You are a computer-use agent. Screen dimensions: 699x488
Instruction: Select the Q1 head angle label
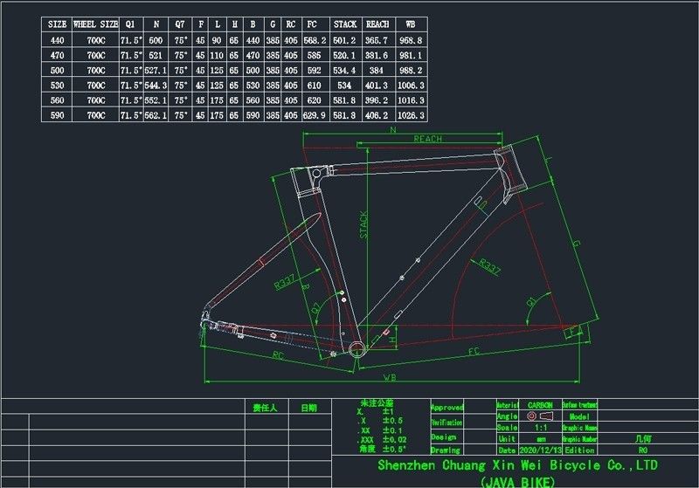[530, 302]
